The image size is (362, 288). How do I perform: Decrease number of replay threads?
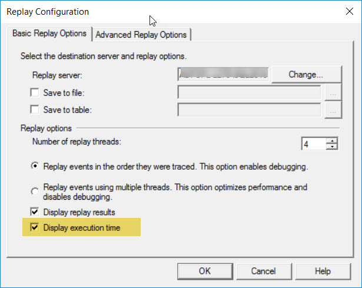(x=333, y=147)
